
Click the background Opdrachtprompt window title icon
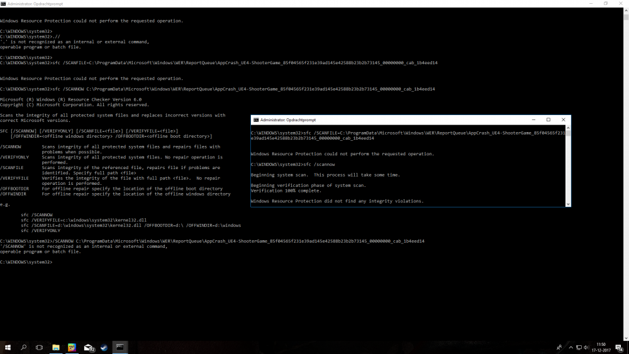point(3,4)
